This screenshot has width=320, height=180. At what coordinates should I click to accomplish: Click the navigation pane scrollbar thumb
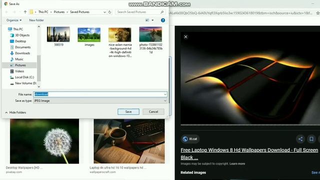click(39, 68)
